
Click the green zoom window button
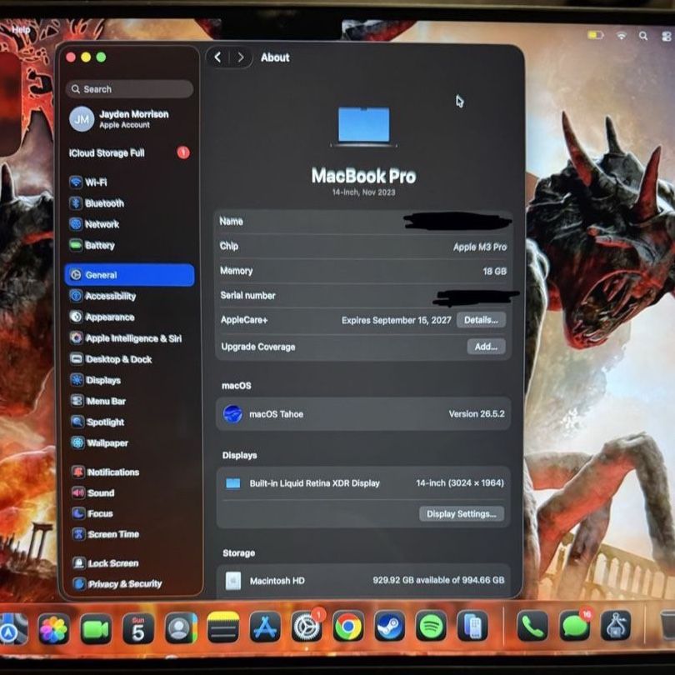101,57
